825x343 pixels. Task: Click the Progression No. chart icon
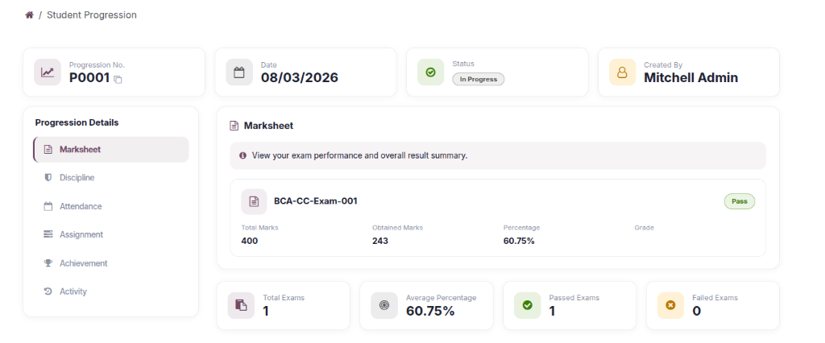click(x=48, y=72)
